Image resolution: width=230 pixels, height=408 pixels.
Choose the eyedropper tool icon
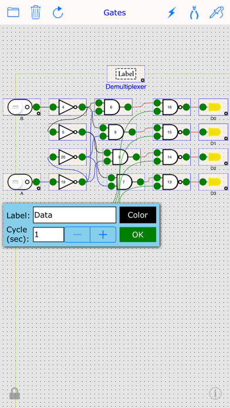coord(217,12)
